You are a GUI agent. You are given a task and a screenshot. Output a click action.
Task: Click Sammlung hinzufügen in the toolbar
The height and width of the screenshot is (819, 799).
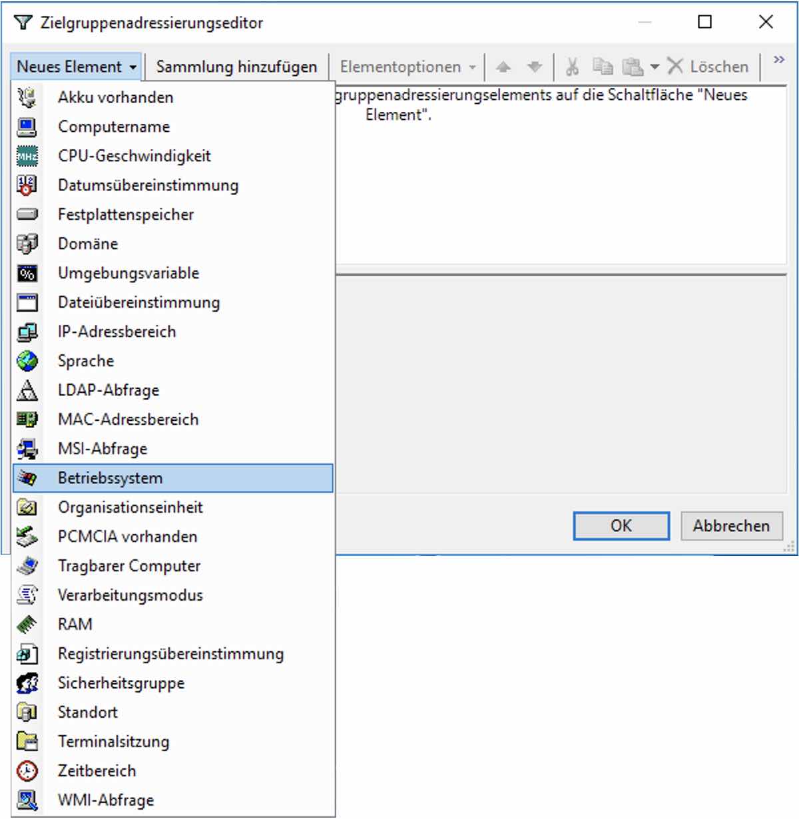tap(236, 67)
